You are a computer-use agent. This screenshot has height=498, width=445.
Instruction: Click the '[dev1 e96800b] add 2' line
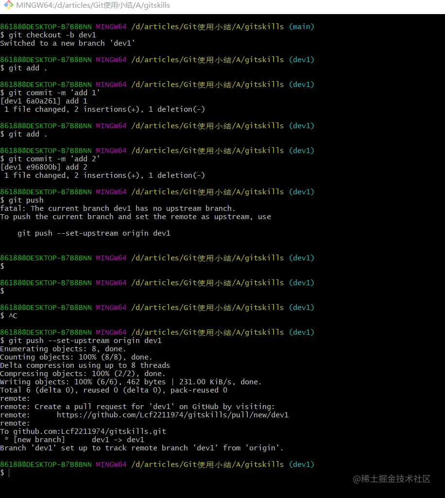coord(44,167)
